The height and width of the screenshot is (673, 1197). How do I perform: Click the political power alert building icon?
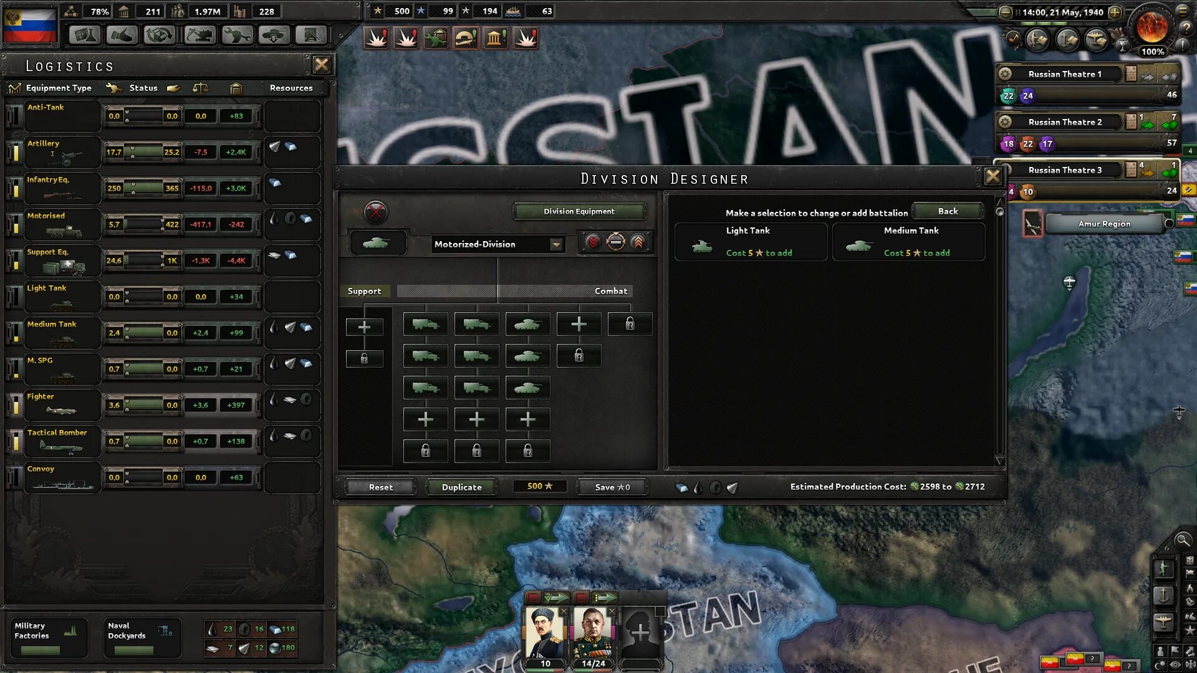click(x=495, y=39)
